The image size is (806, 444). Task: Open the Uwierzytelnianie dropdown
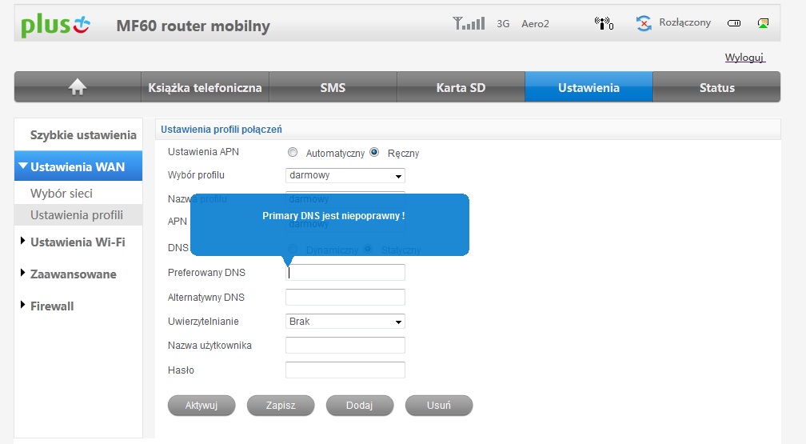(x=345, y=322)
